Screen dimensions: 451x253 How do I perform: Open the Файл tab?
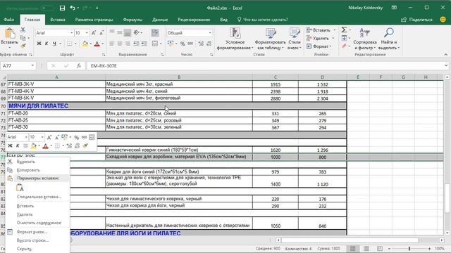[x=9, y=20]
